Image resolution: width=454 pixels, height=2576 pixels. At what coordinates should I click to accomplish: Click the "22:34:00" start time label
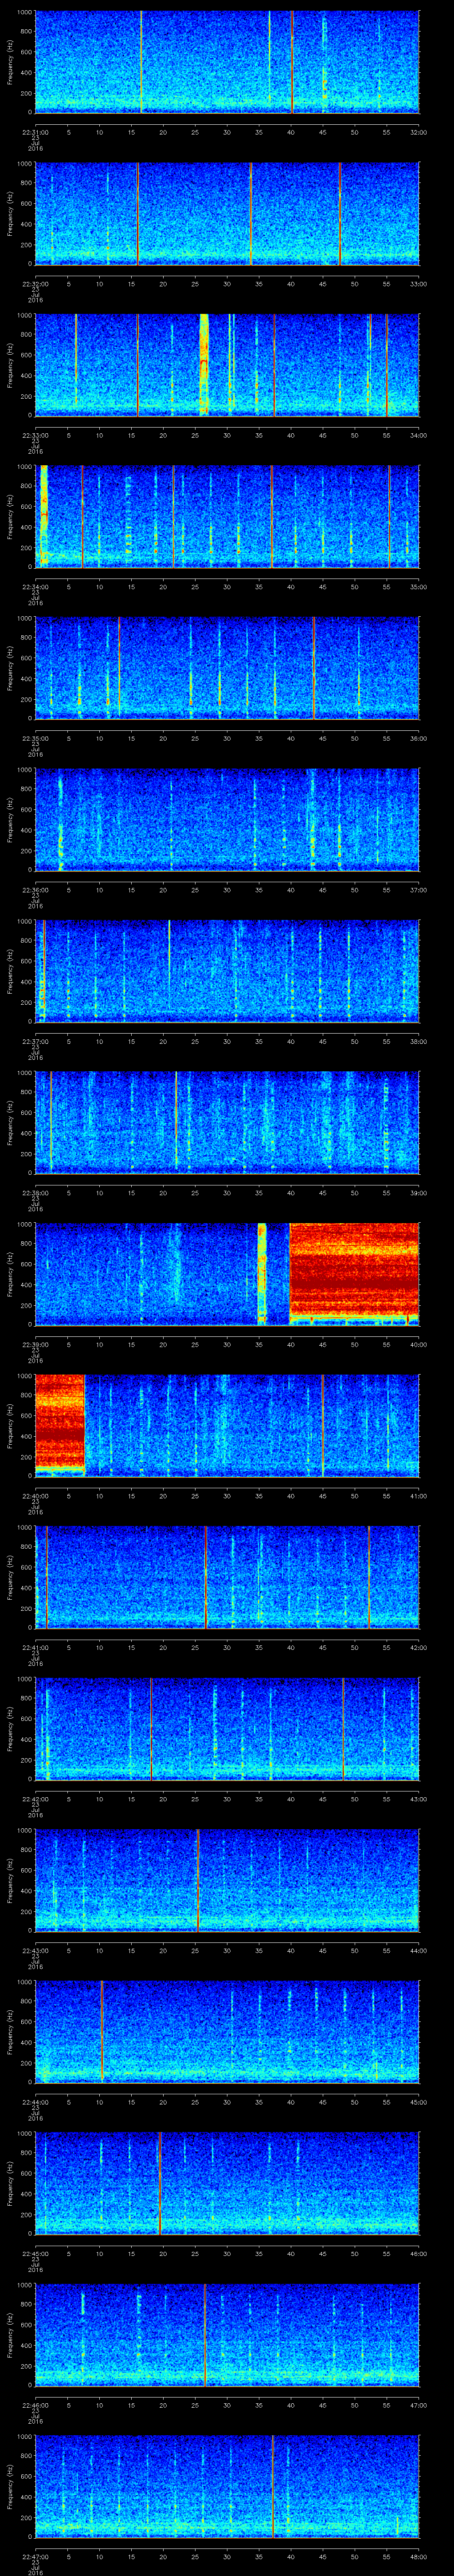[35, 587]
